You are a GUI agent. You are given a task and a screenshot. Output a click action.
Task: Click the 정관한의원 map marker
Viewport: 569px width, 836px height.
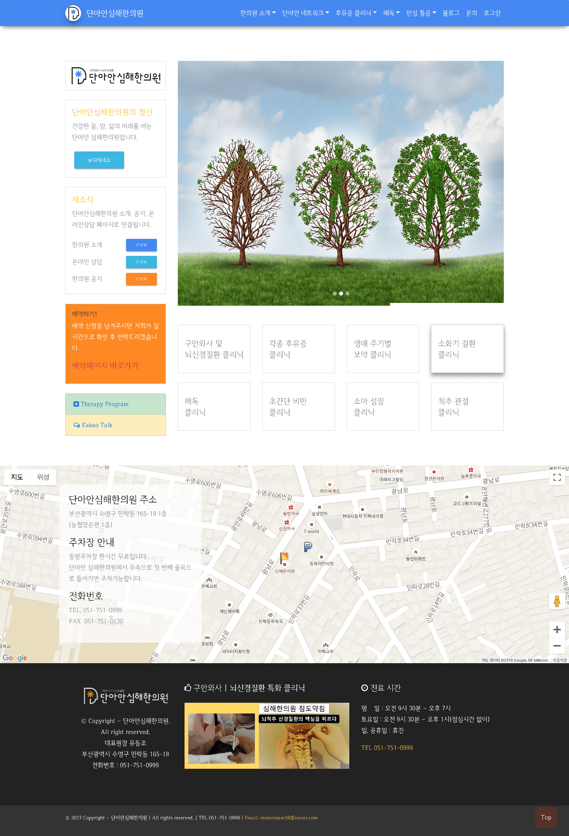tap(434, 472)
